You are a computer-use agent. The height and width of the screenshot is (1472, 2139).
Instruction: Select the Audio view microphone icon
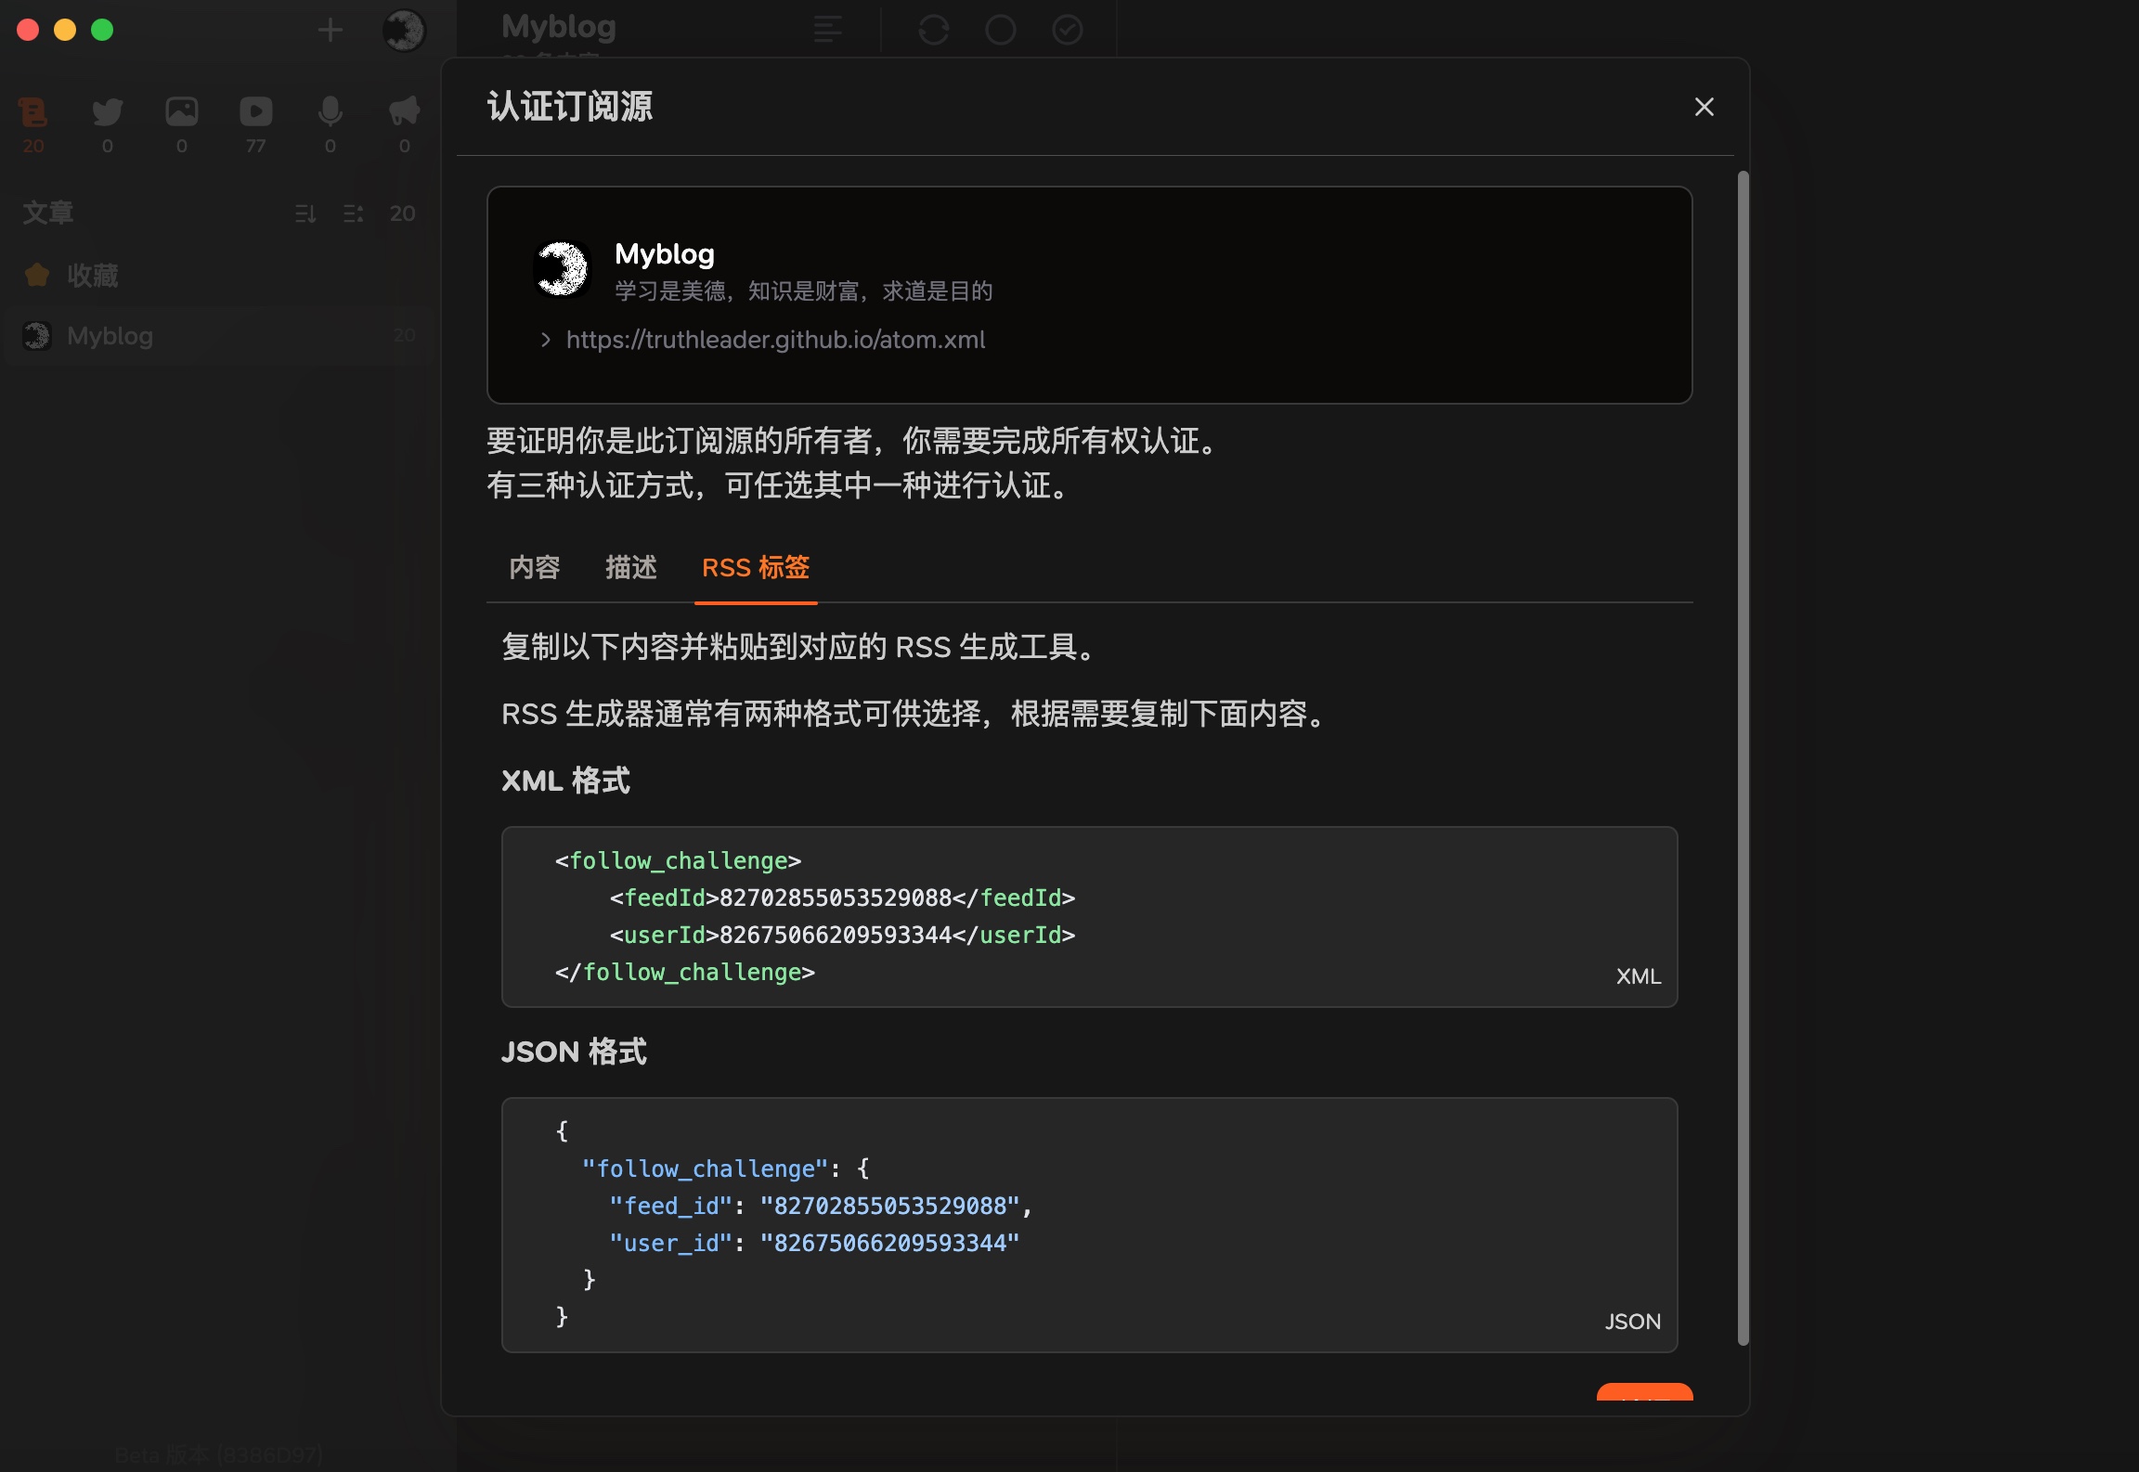click(x=330, y=111)
